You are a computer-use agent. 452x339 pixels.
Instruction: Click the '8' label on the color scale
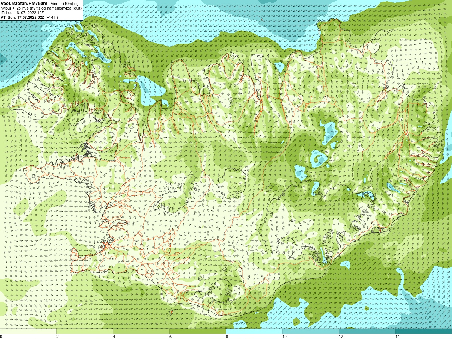pos(227,337)
